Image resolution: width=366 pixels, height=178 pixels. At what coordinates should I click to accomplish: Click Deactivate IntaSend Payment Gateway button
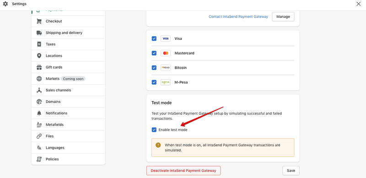183,171
